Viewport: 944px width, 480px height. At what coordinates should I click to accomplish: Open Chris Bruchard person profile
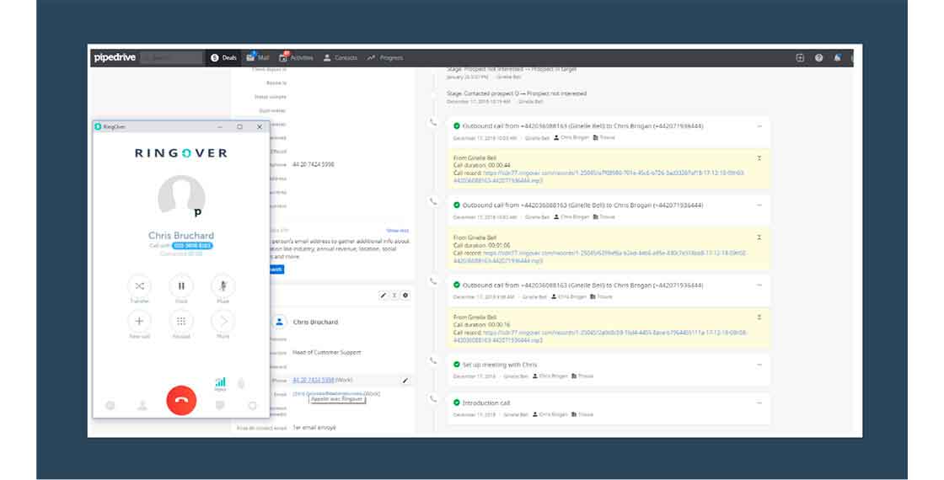click(x=315, y=323)
